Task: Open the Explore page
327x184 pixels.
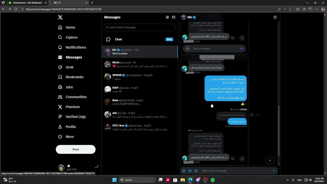Action: pos(68,37)
